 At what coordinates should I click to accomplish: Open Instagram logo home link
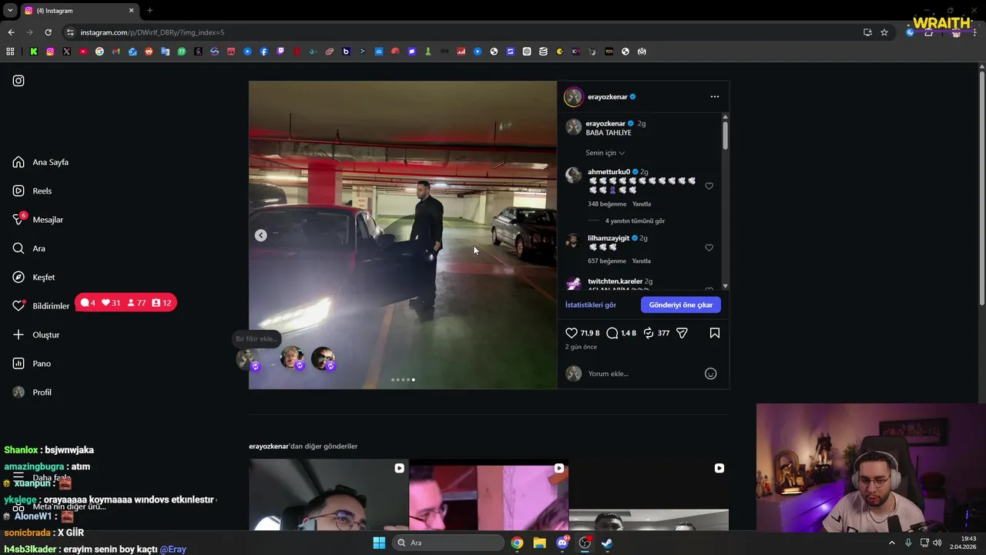coord(18,80)
